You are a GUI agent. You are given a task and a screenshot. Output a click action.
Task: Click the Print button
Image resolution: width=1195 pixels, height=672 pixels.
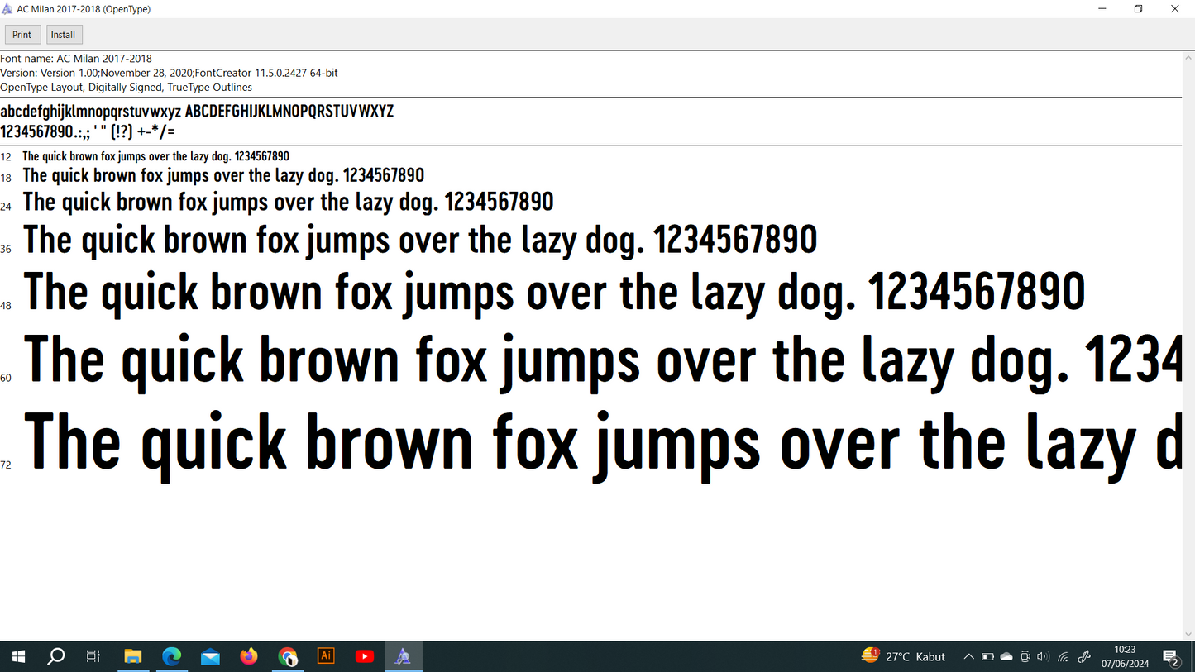22,35
